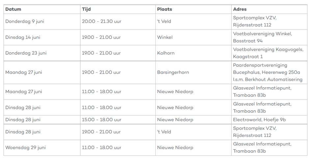Click the Woensdag 29 juni date cell
The image size is (311, 160).
[x=25, y=147]
